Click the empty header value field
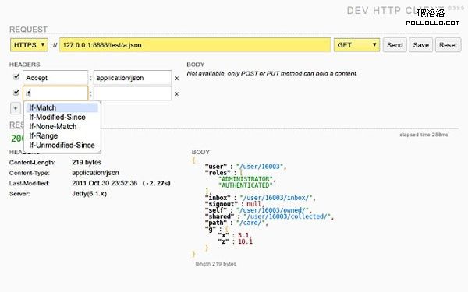The height and width of the screenshot is (292, 468). [x=133, y=93]
